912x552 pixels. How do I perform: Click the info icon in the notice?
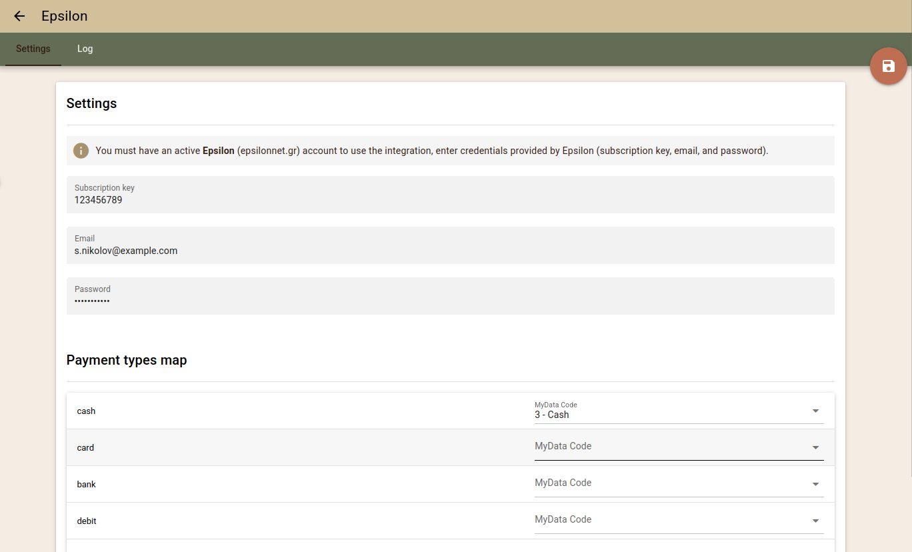point(81,151)
